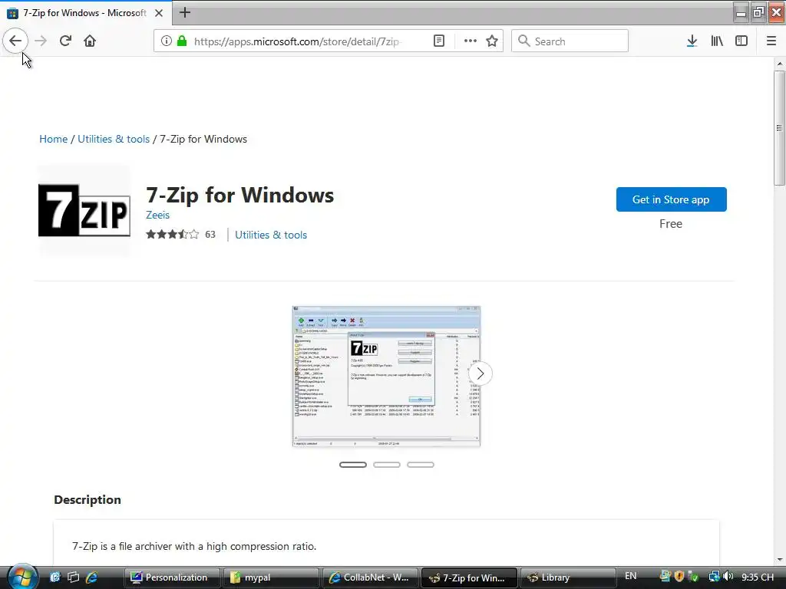
Task: Click the scrollbar up arrow
Action: [779, 64]
